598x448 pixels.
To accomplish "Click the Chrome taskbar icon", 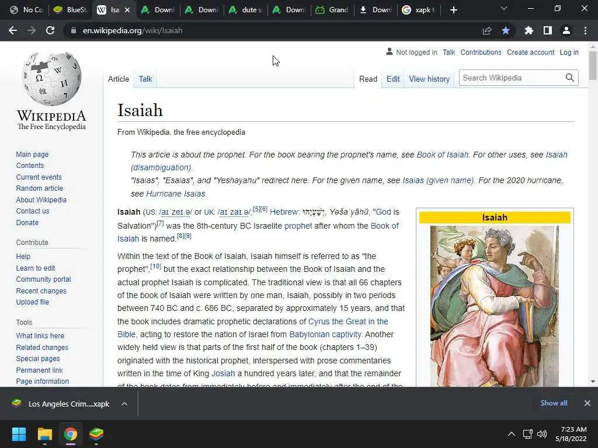I will pos(71,434).
